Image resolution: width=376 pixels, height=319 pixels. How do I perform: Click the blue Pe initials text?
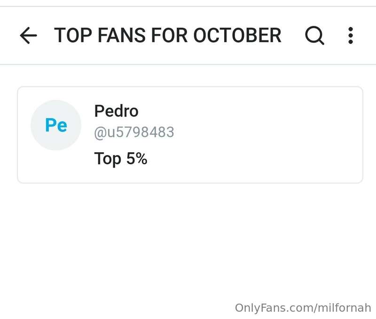point(56,125)
